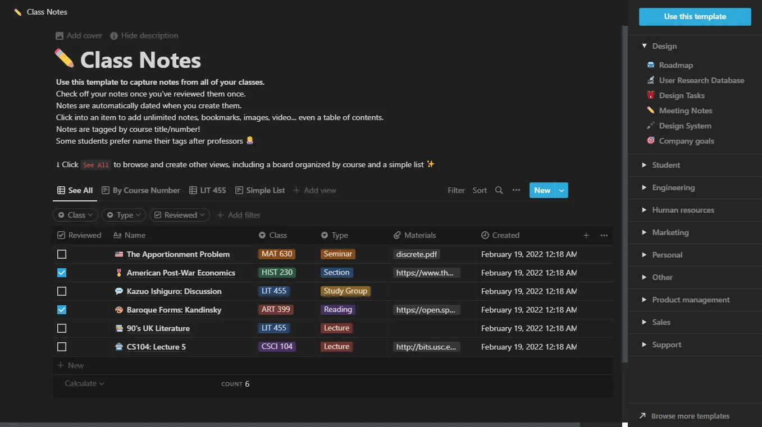Uncheck Reviewed box for American Post-War Economics
762x427 pixels.
(x=62, y=273)
